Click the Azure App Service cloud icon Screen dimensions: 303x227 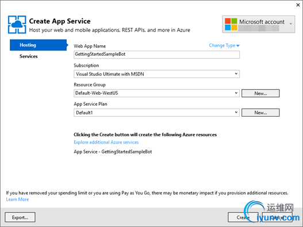(17, 25)
